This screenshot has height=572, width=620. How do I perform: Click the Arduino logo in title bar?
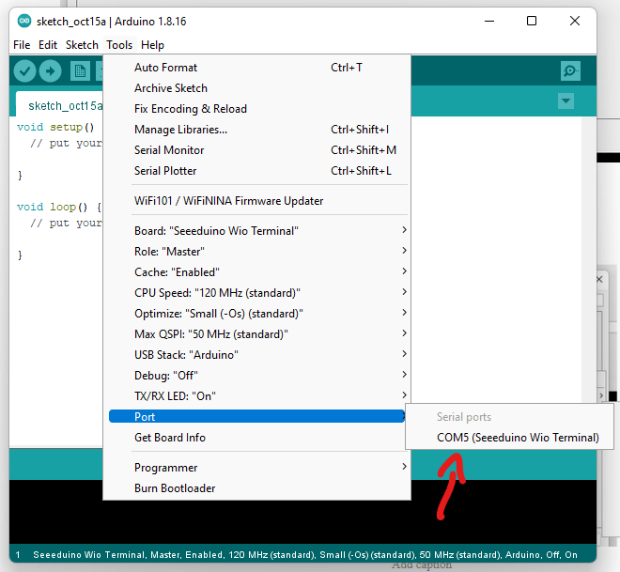pos(24,21)
